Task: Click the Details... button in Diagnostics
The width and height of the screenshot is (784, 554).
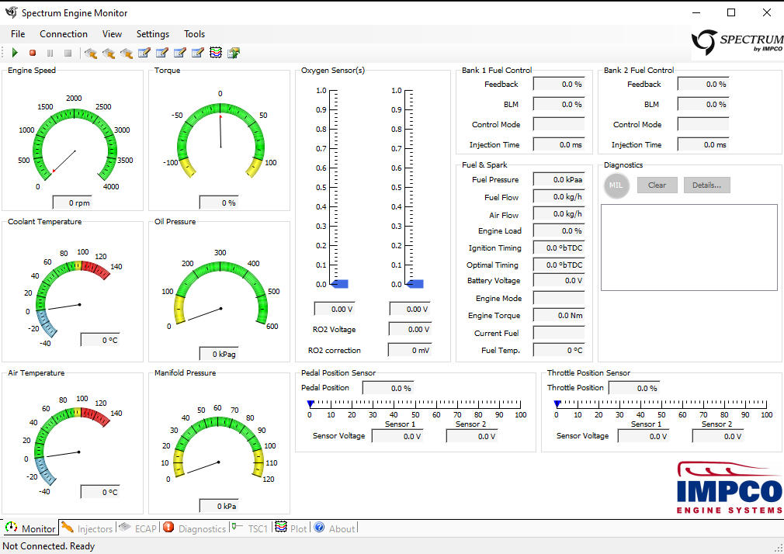Action: pyautogui.click(x=706, y=185)
